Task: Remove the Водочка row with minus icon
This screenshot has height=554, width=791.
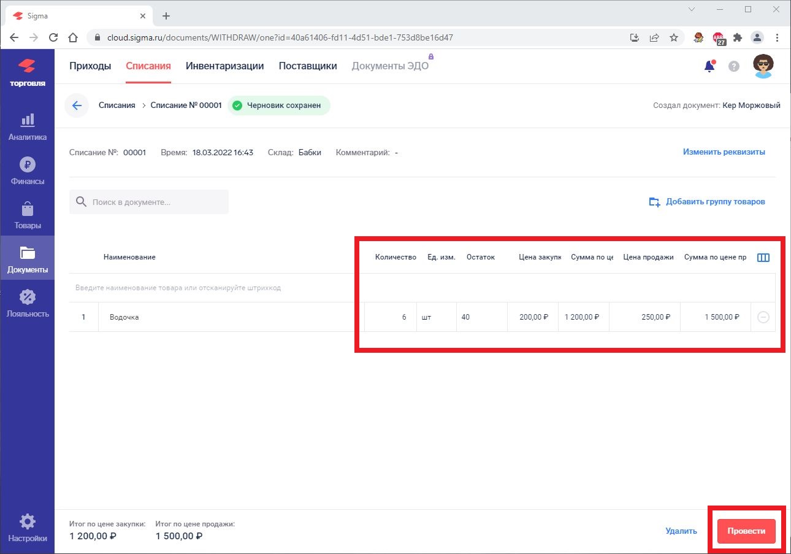Action: 763,317
